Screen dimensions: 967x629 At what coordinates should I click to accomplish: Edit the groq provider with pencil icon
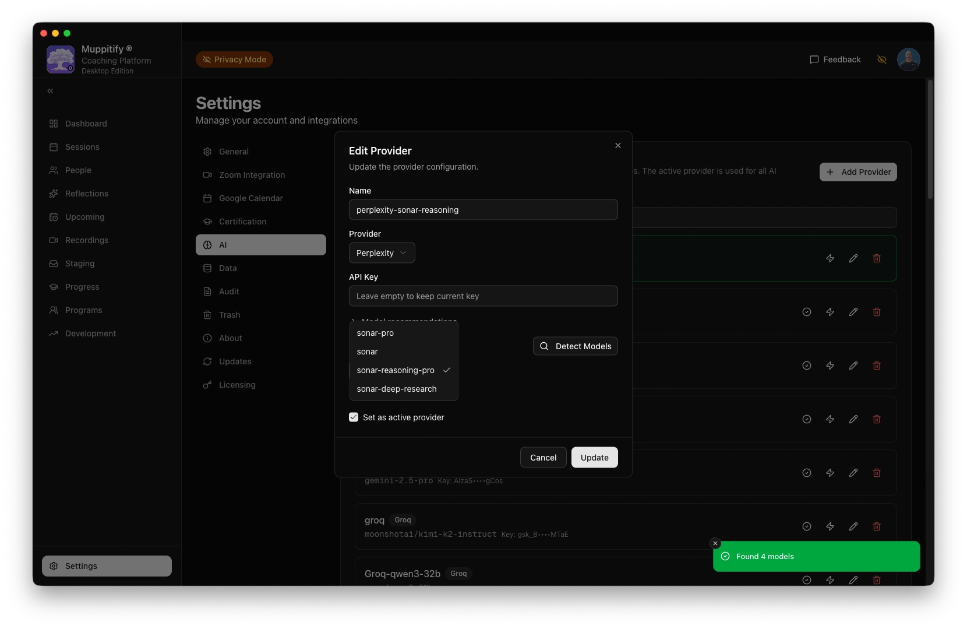853,526
